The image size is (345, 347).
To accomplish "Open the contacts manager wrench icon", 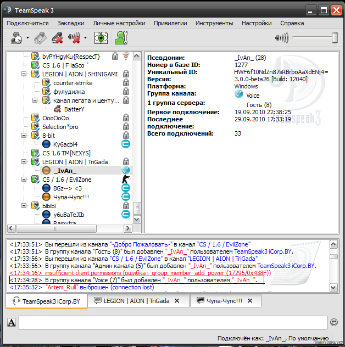I will 121,38.
